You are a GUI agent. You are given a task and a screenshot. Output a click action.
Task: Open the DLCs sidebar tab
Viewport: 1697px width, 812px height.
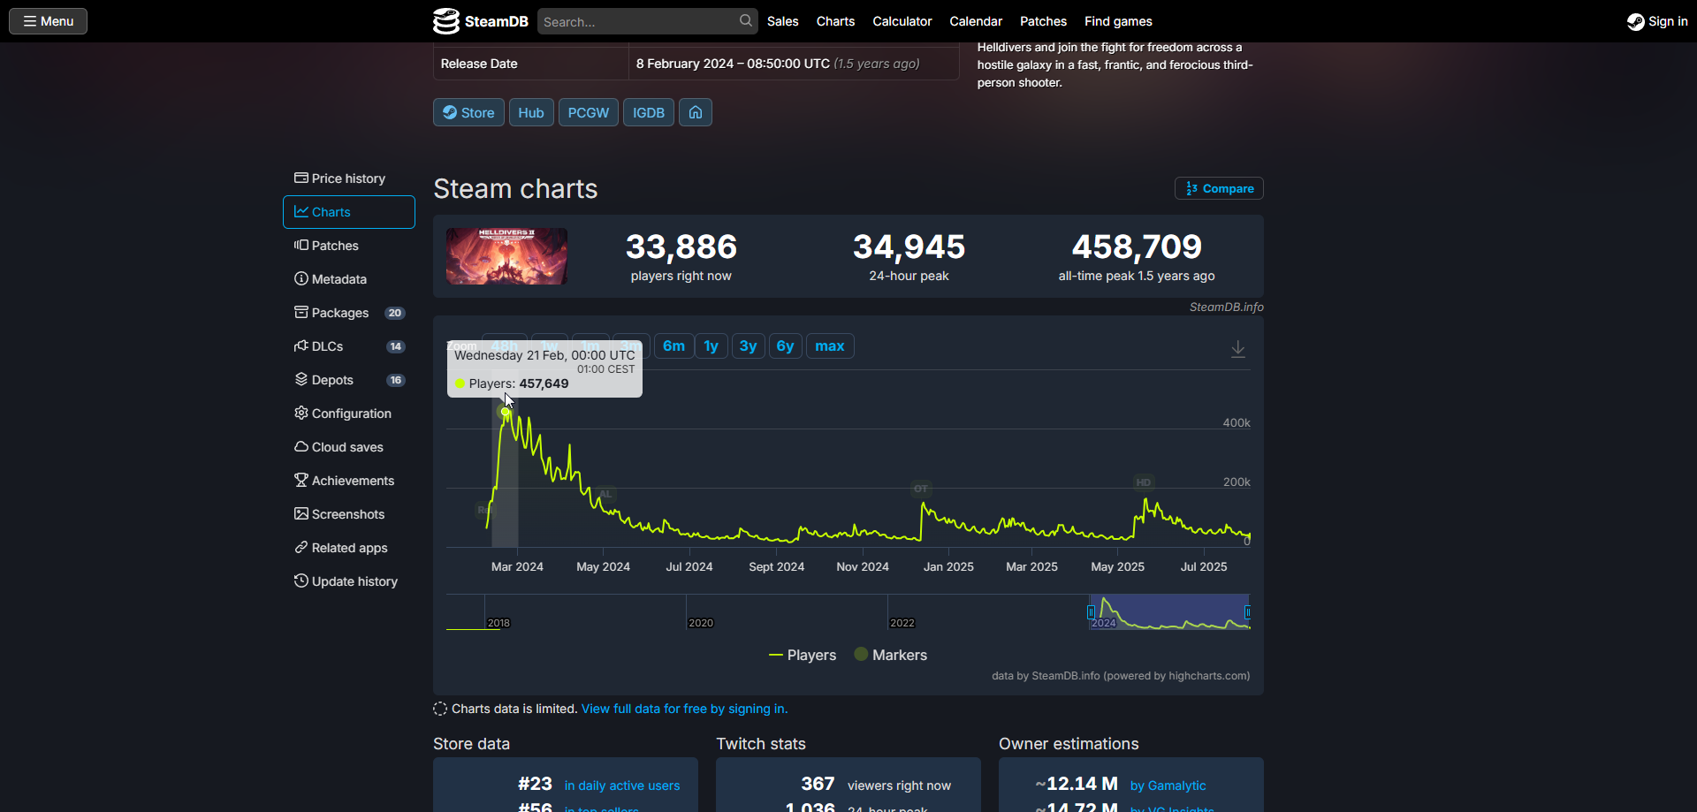pyautogui.click(x=348, y=346)
